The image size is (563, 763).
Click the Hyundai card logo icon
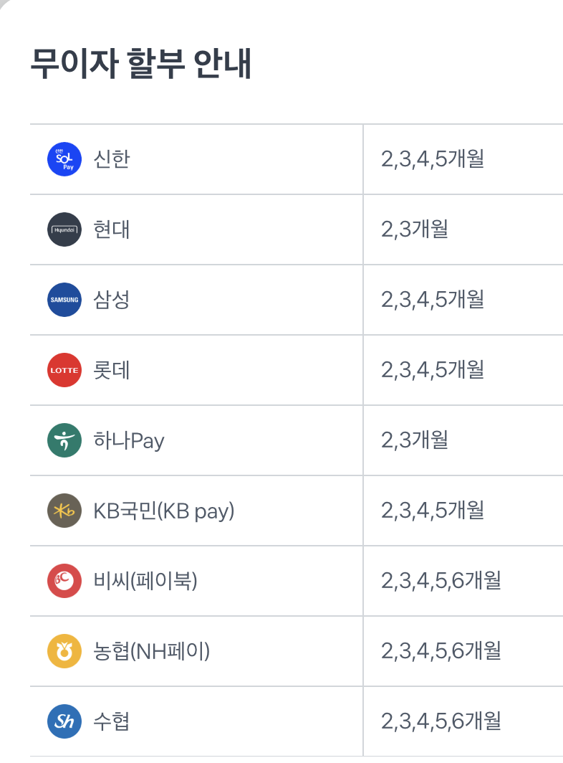tap(64, 229)
